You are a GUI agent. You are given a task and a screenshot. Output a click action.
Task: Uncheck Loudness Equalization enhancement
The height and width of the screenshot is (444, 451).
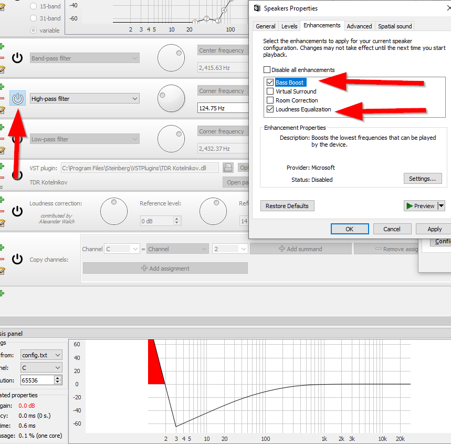click(x=270, y=109)
